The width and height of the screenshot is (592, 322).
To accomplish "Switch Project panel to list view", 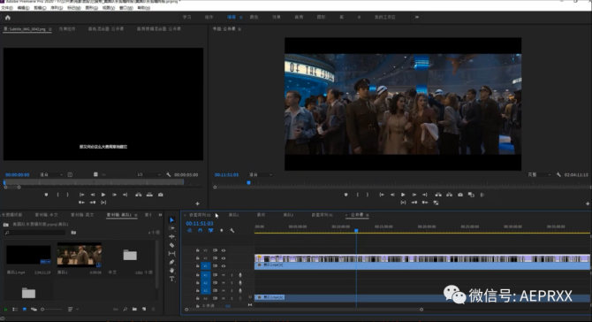I will tap(15, 309).
